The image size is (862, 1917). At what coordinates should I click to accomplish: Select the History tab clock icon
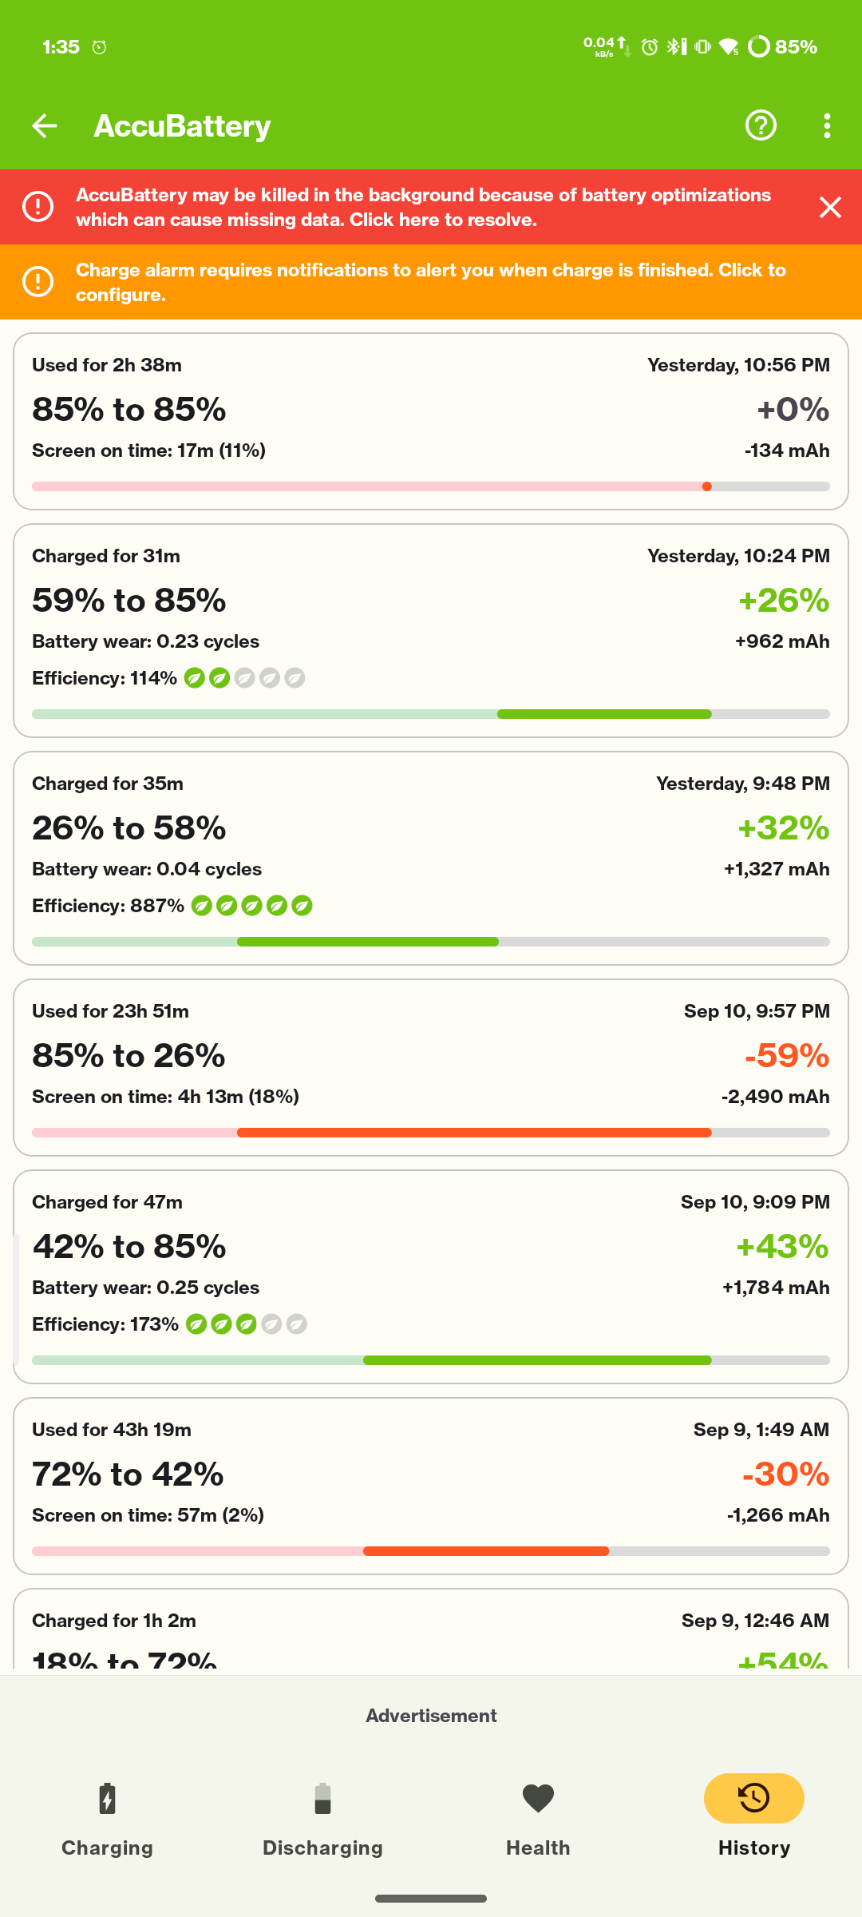[x=753, y=1799]
